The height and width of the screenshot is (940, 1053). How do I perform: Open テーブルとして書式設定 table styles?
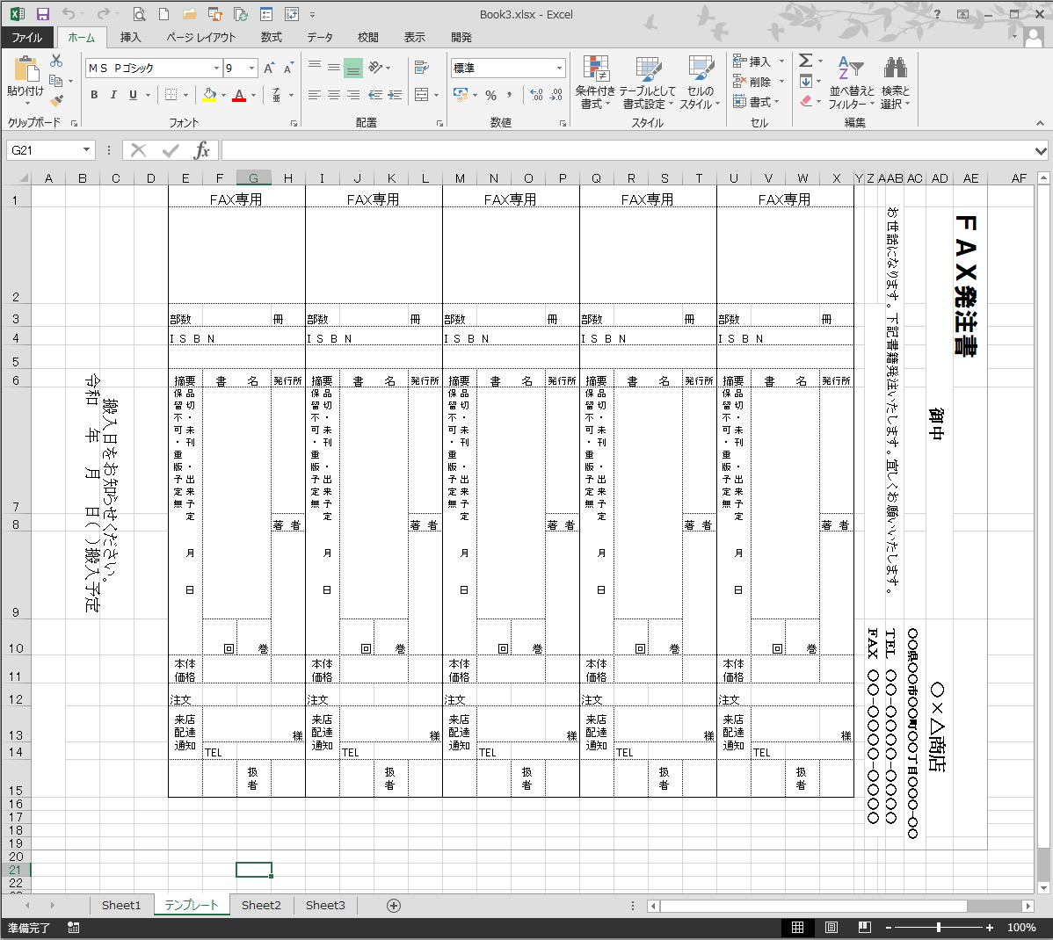[648, 83]
